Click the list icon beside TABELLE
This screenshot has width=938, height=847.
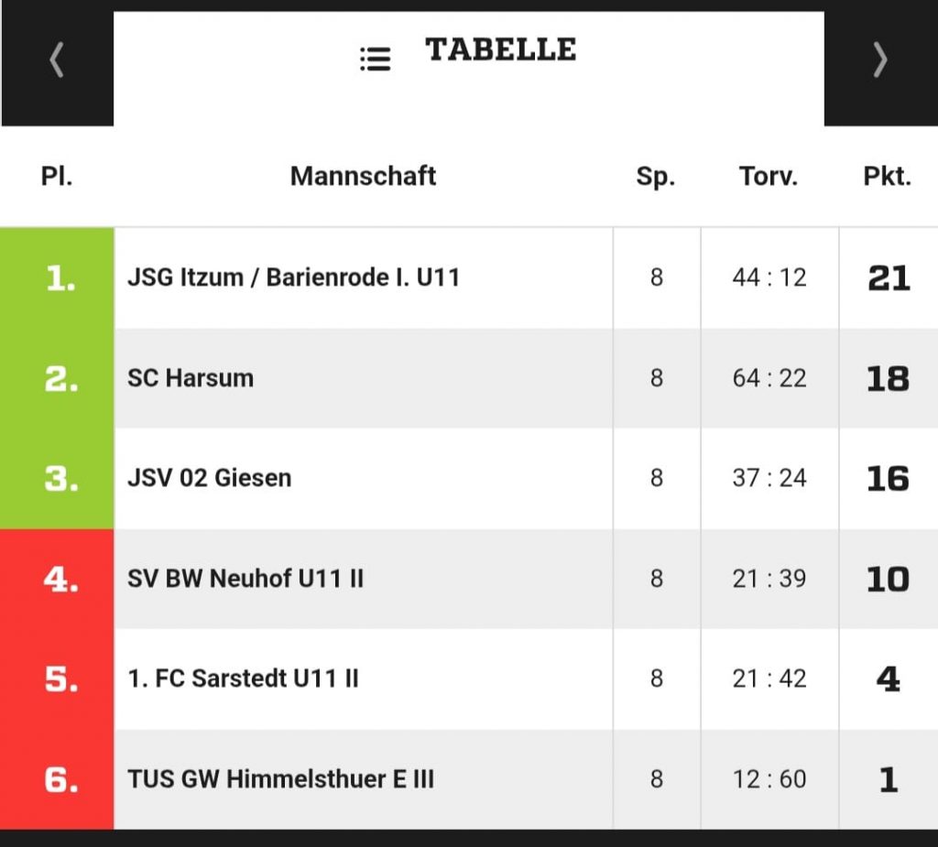375,60
